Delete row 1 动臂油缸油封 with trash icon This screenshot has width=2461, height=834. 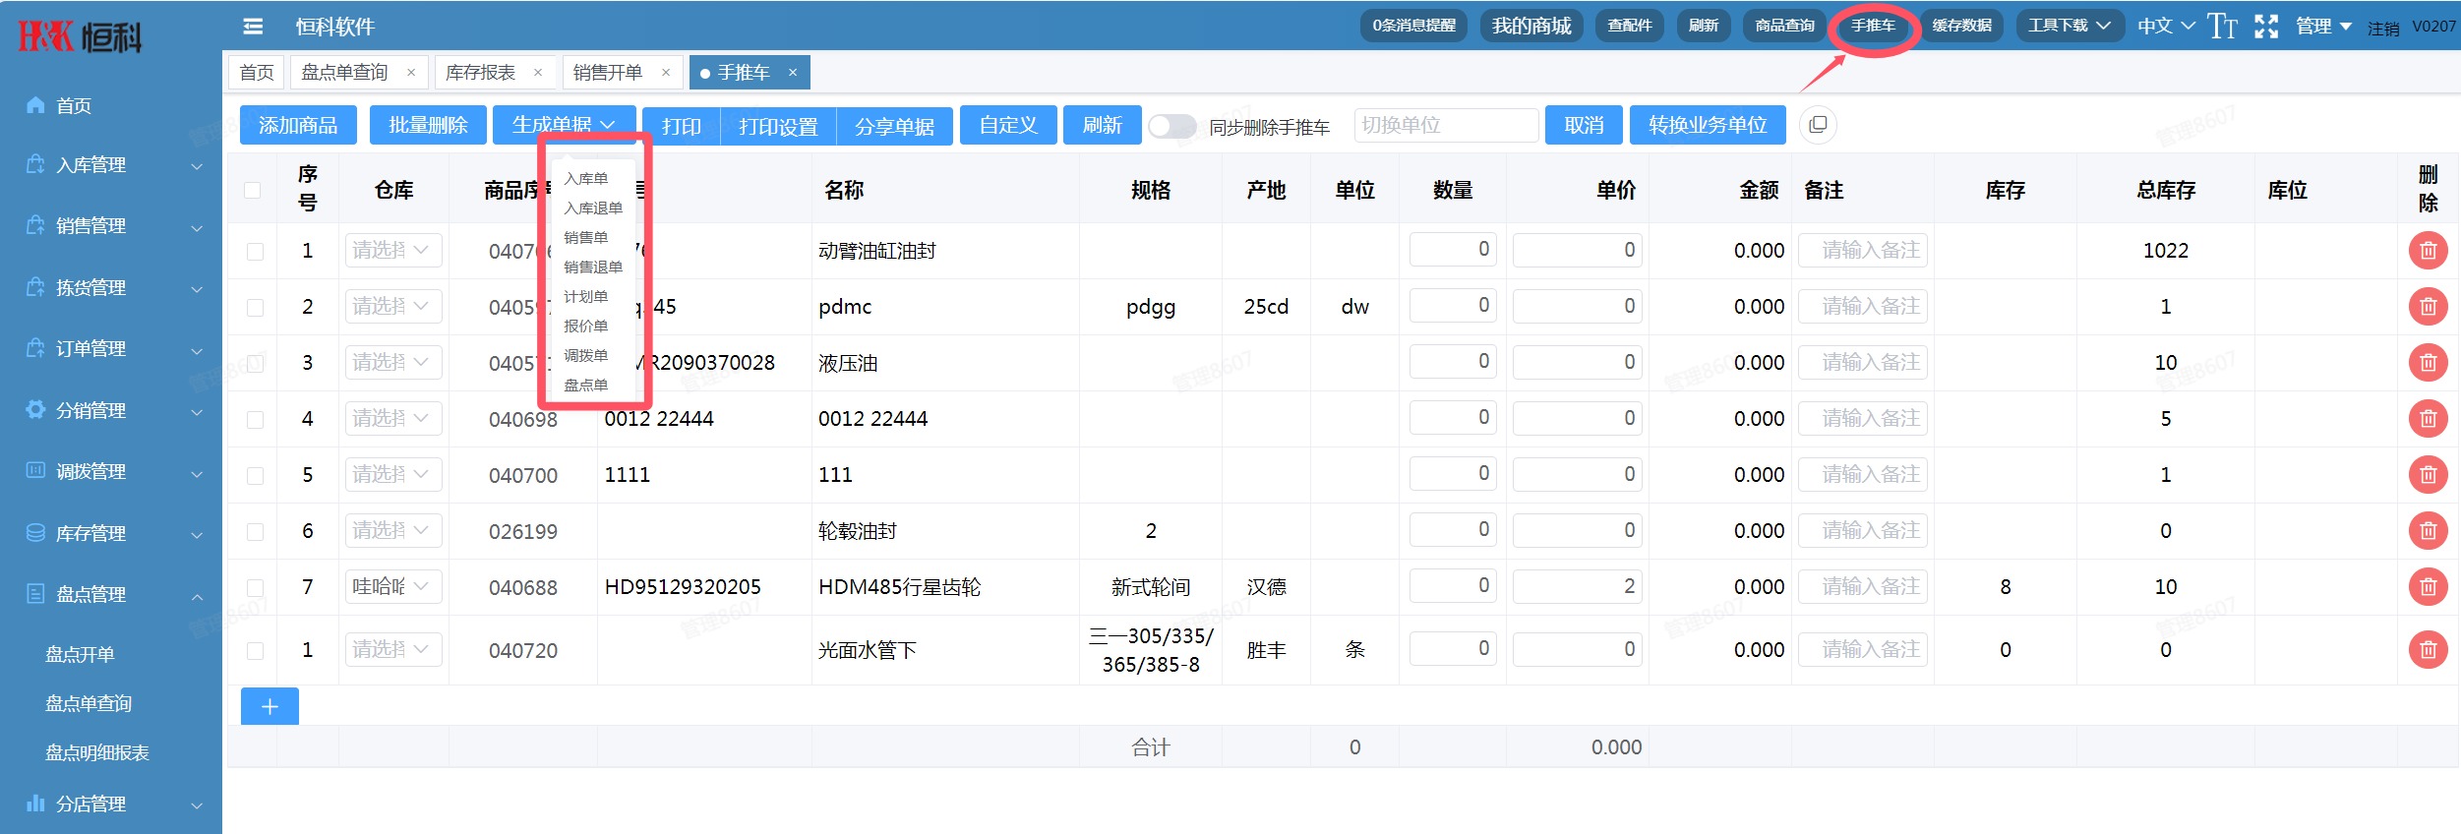pos(2428,251)
